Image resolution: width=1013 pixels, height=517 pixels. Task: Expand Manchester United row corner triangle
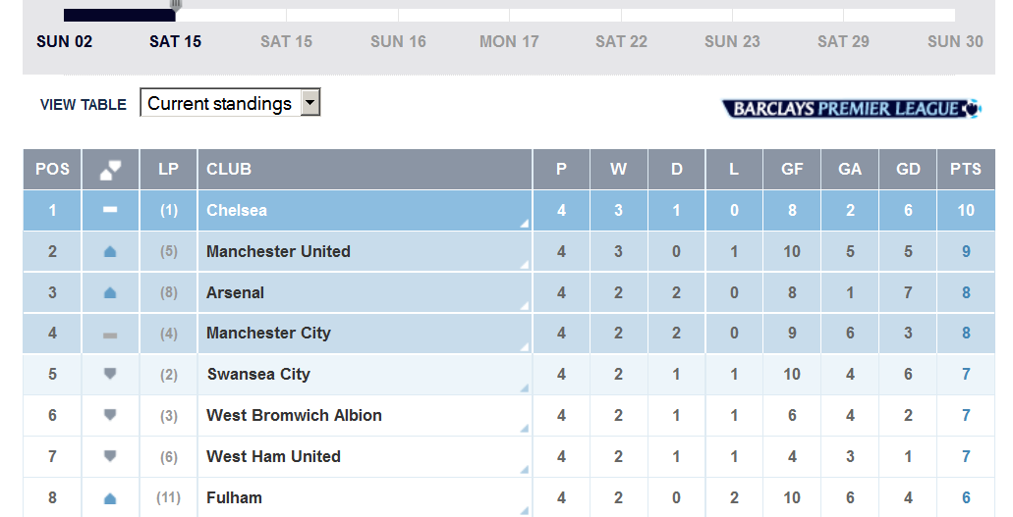(x=524, y=265)
